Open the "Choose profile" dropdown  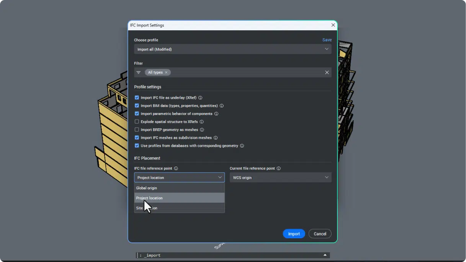pyautogui.click(x=232, y=49)
